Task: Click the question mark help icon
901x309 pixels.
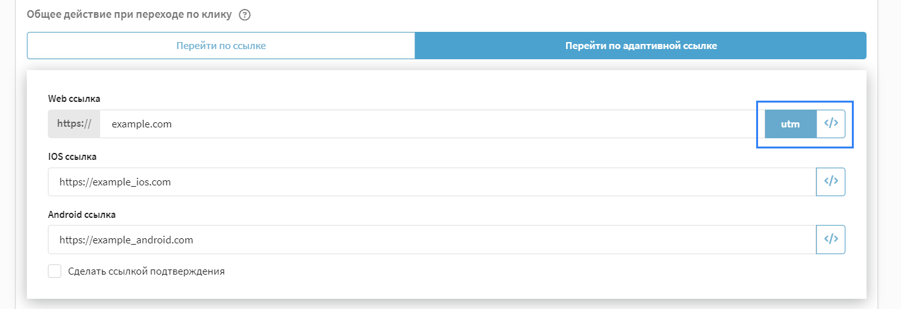Action: point(244,15)
